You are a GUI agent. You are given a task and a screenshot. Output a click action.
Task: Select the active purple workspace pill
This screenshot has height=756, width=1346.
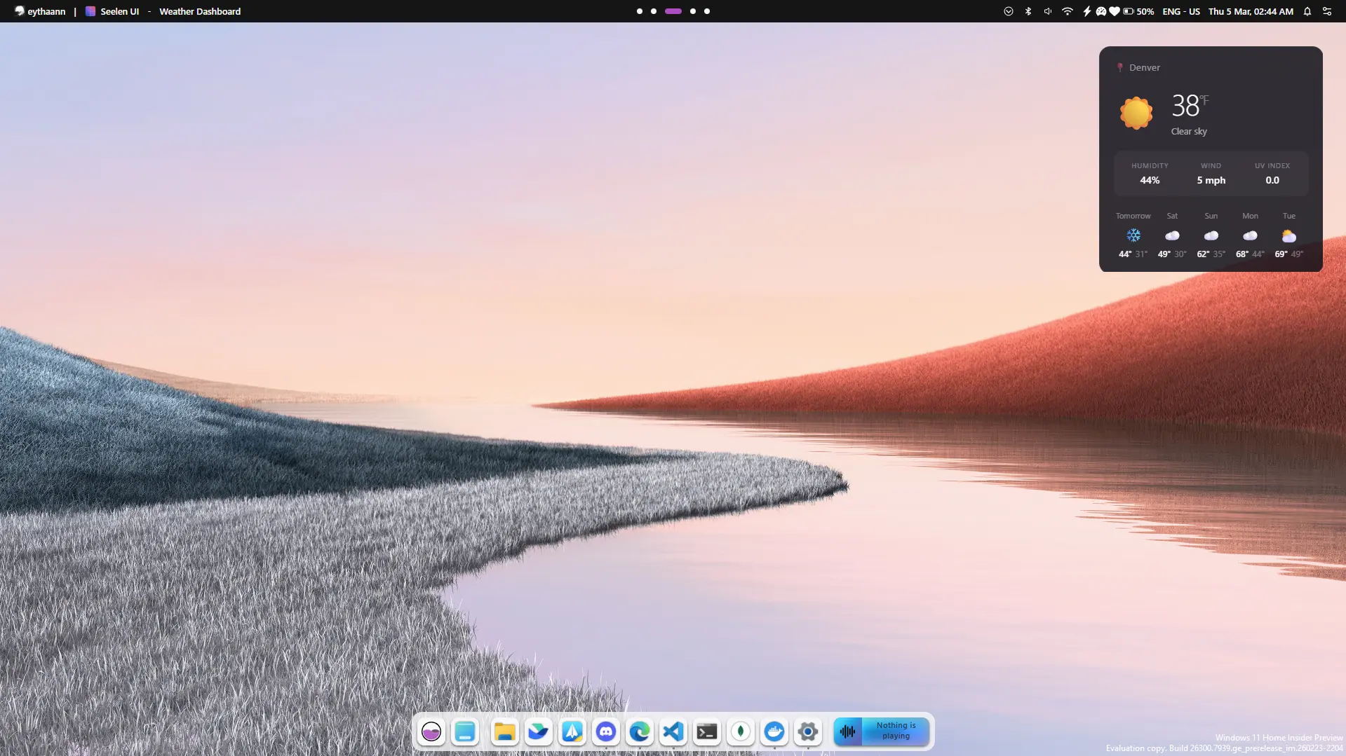click(x=673, y=11)
